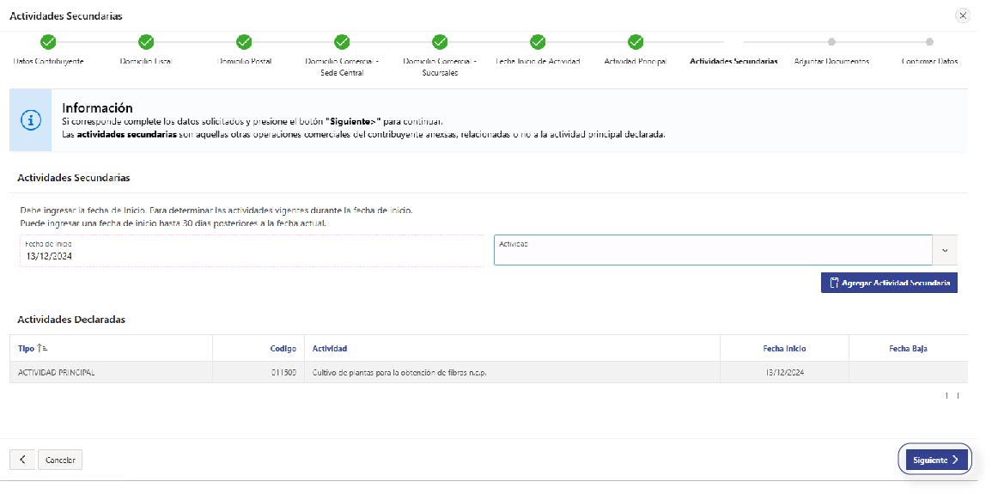Image resolution: width=992 pixels, height=494 pixels.
Task: Click the Actividad Principal step checkmark
Action: [636, 41]
